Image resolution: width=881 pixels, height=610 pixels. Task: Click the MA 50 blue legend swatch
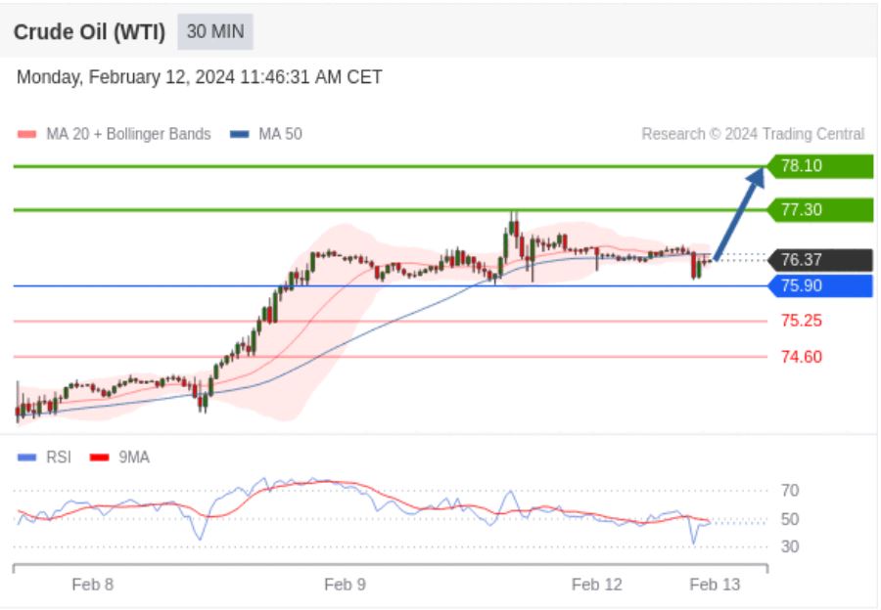click(240, 134)
